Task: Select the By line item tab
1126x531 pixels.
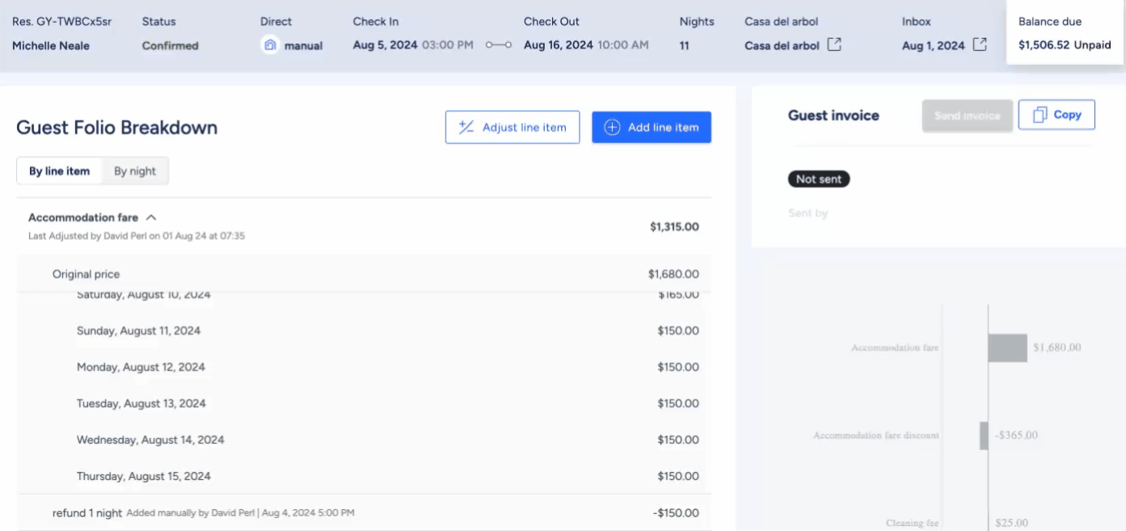Action: (x=60, y=171)
